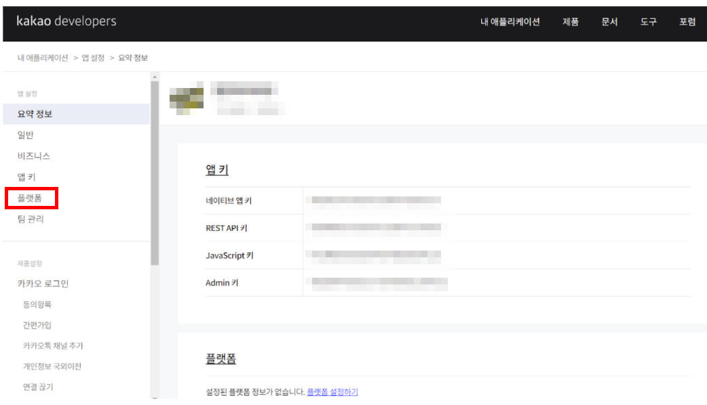The image size is (707, 405).
Task: Open 내 애플리케이션 in top navigation
Action: [510, 22]
